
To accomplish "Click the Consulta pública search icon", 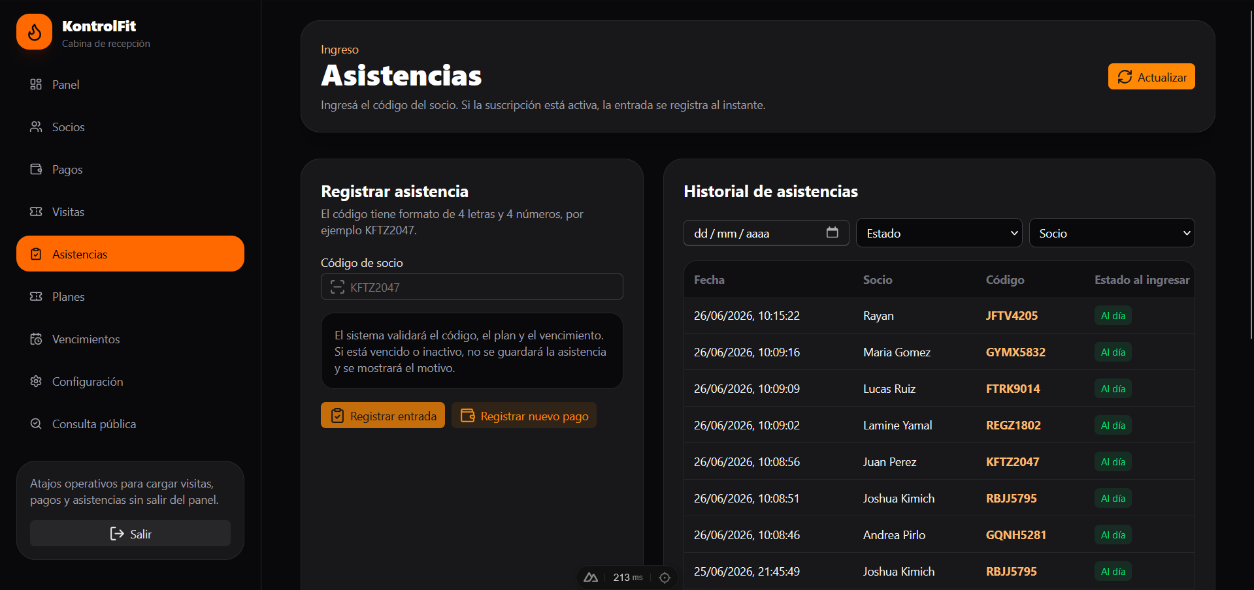I will [x=36, y=424].
